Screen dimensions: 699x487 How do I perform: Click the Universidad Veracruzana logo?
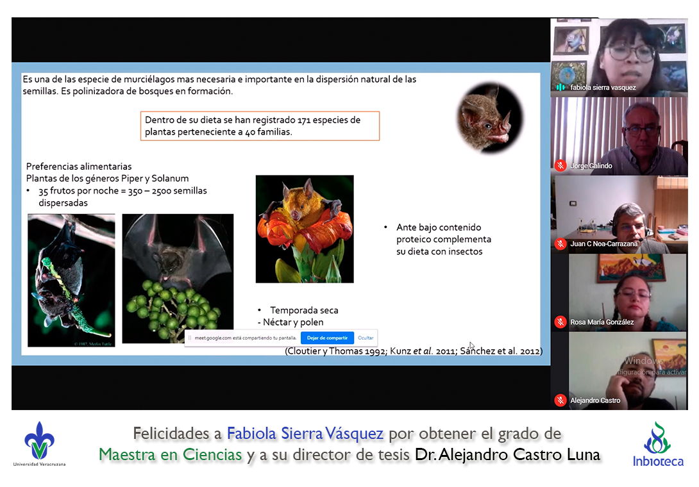tap(39, 443)
